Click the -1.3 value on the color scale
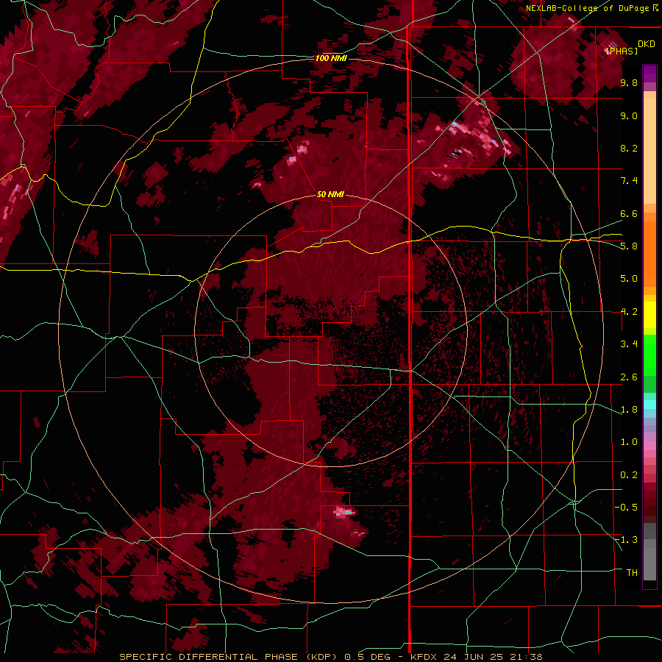This screenshot has width=662, height=662. point(626,540)
